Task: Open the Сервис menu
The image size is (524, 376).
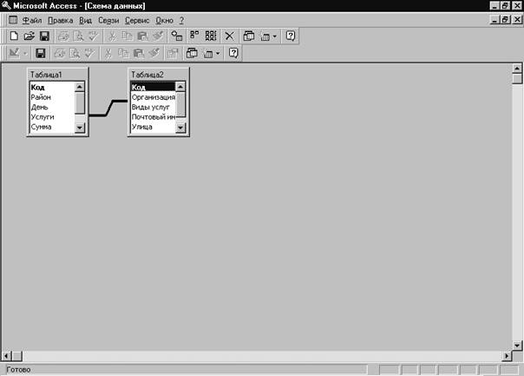Action: coord(137,20)
